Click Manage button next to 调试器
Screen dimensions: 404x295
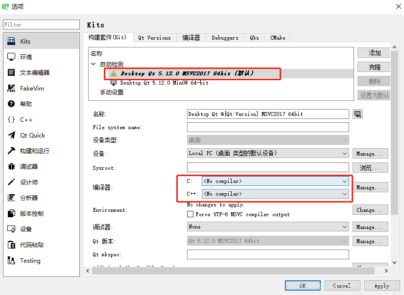[370, 227]
